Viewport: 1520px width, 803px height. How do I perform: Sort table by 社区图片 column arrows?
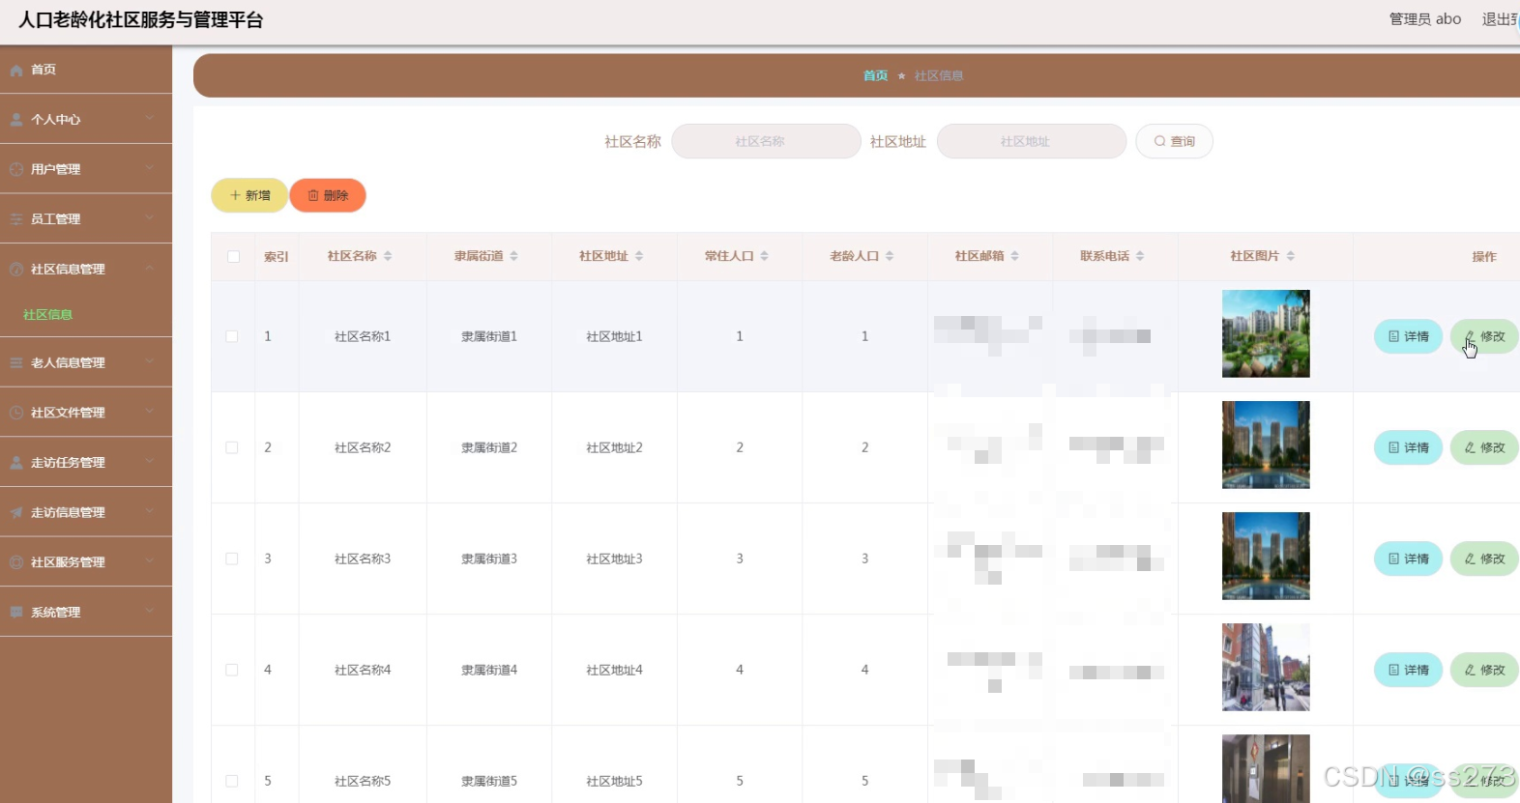click(1291, 256)
